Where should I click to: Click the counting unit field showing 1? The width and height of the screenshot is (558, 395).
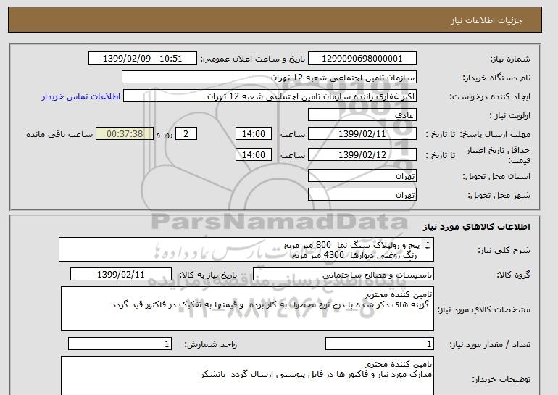click(120, 344)
